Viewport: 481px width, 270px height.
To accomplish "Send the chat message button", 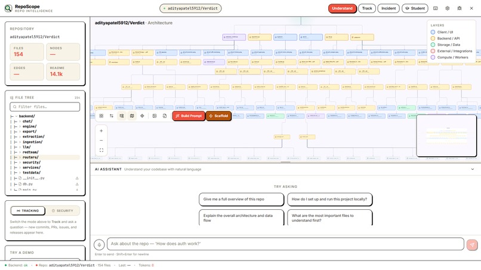I will 472,244.
